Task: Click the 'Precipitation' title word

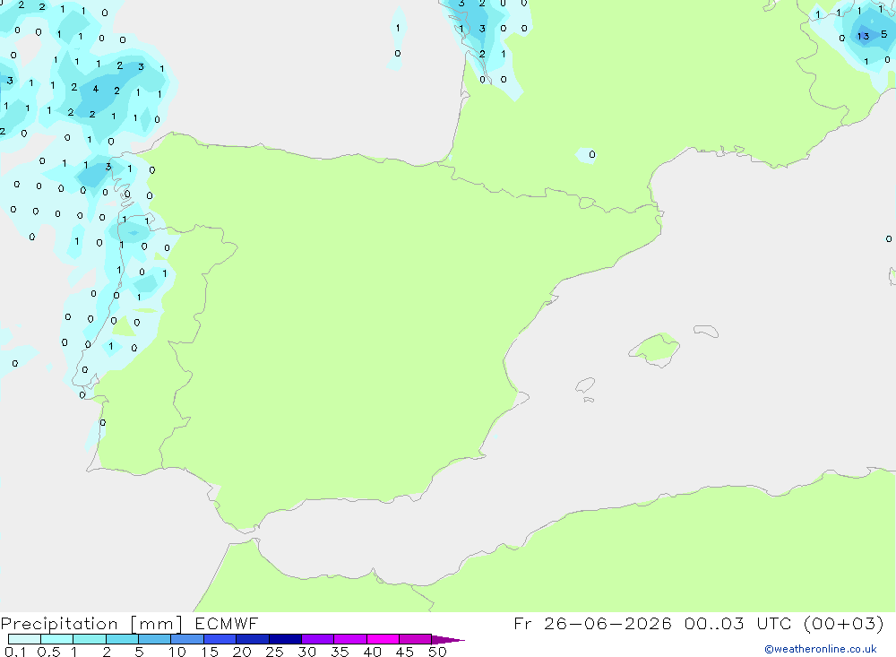Action: 59,624
